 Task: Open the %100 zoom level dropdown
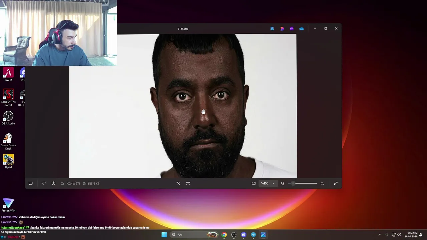point(268,183)
